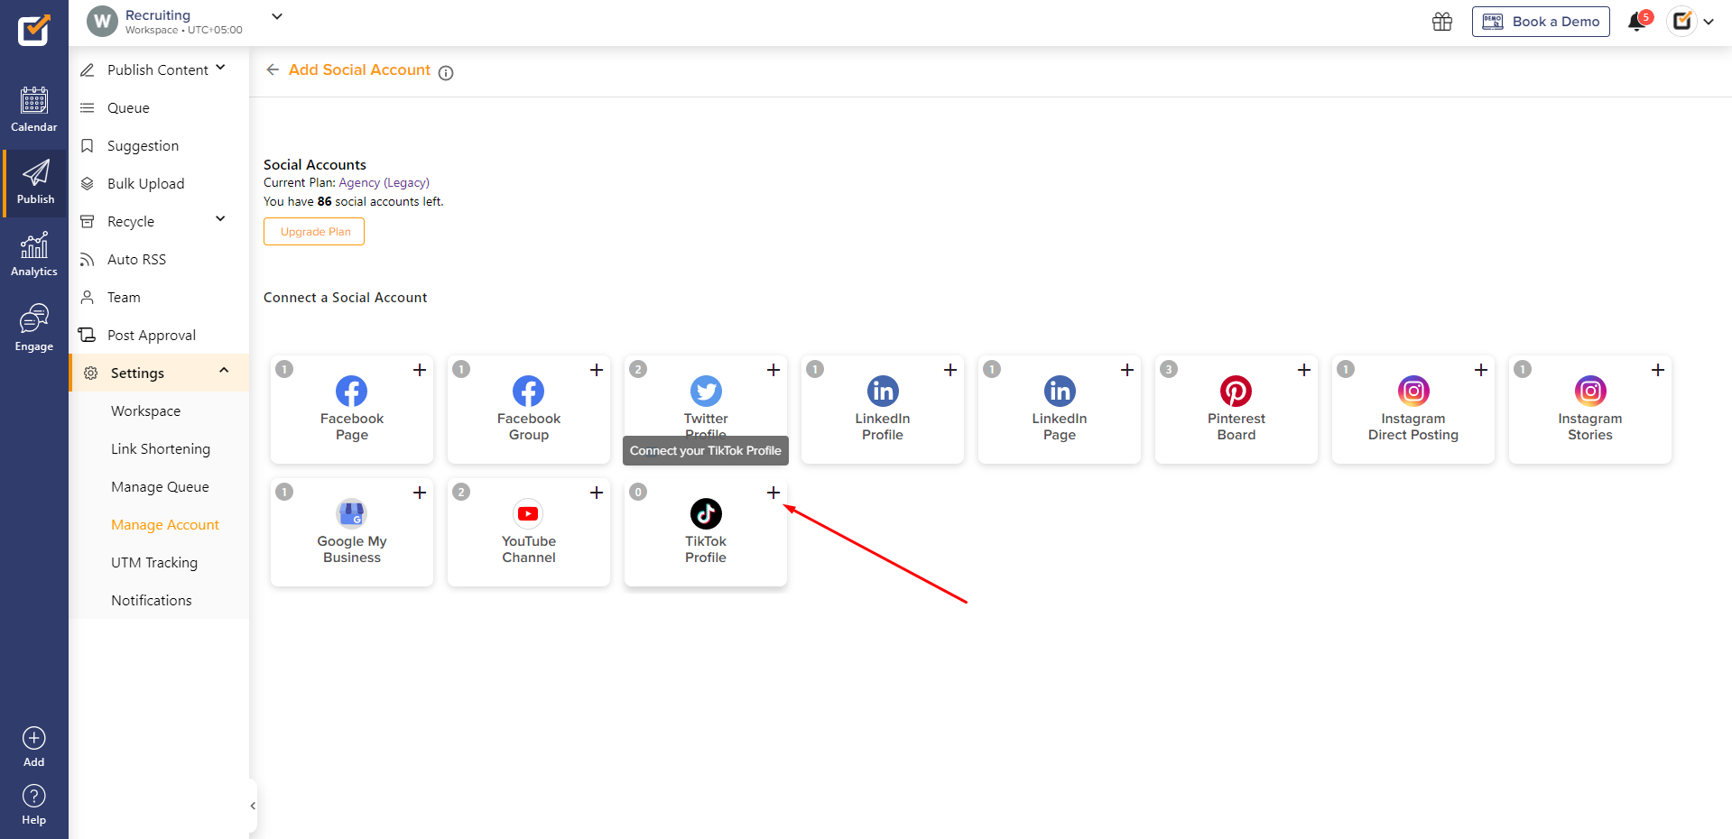Click the Add Social Account heading link
This screenshot has width=1732, height=839.
pyautogui.click(x=359, y=69)
